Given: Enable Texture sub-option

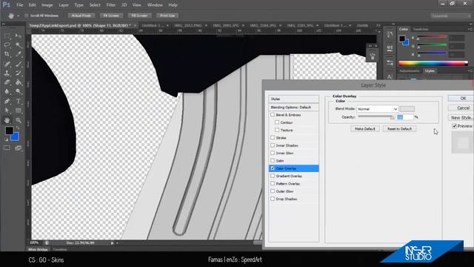Looking at the screenshot, I should pos(277,131).
